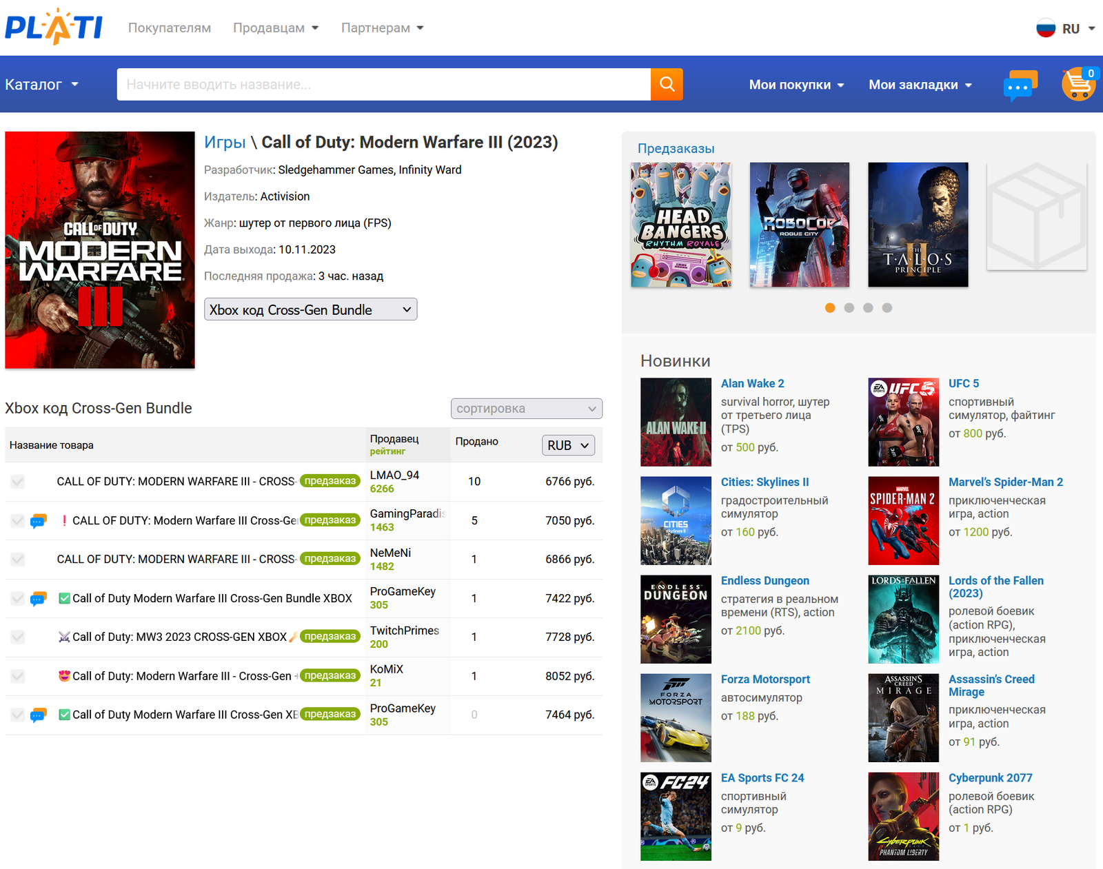
Task: Open the UFC 5 title link
Action: (964, 383)
